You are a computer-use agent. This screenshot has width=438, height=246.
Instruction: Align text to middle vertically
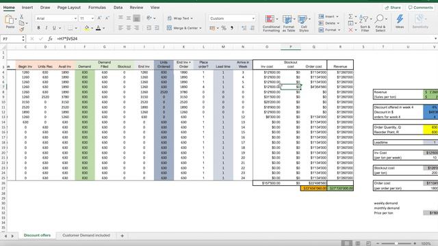(129, 18)
